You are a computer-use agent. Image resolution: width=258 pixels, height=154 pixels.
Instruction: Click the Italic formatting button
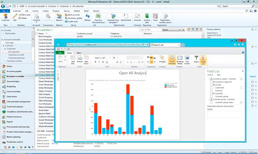99,62
